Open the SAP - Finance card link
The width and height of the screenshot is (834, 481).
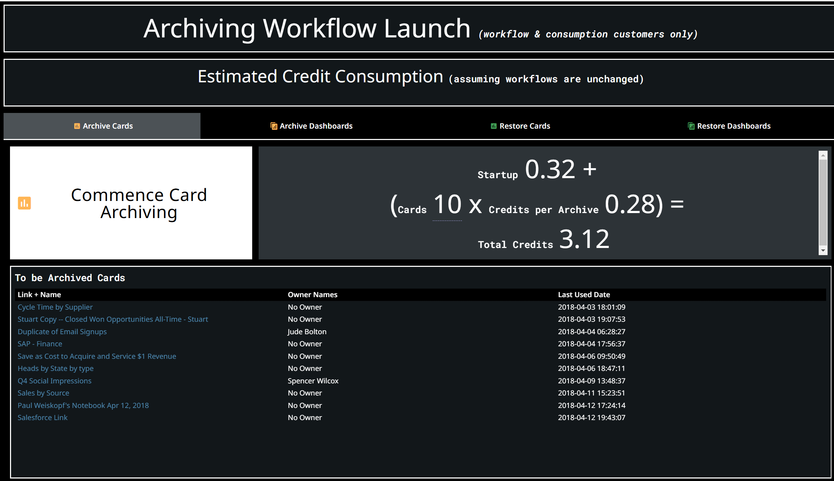pos(40,344)
